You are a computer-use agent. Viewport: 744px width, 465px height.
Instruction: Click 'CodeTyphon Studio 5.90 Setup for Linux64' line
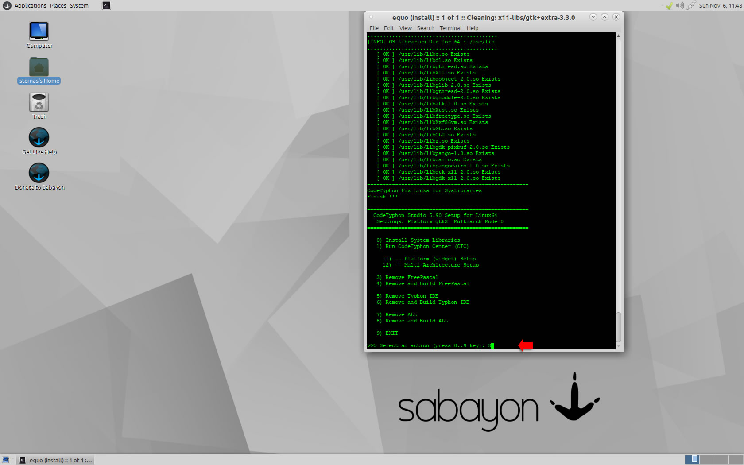pos(435,215)
